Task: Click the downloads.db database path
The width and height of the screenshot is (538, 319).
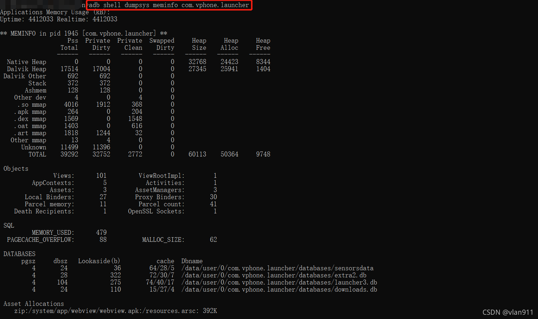Action: (x=279, y=289)
